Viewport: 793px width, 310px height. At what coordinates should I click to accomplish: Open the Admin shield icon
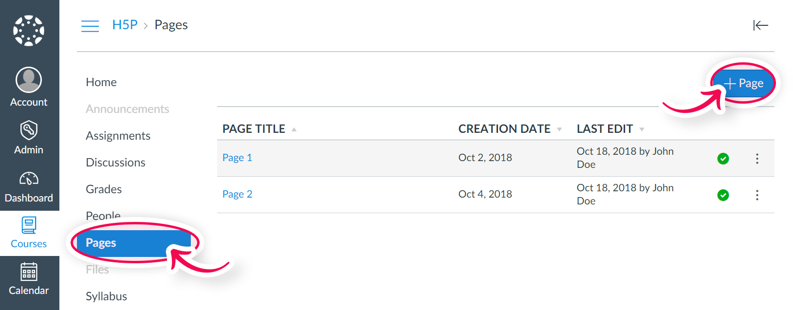(x=29, y=130)
